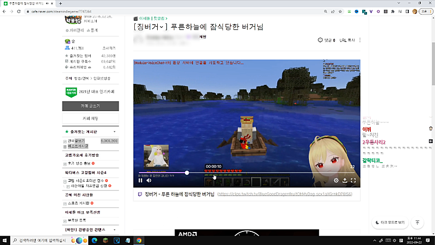Click the scroll-to-top arrow button
This screenshot has height=245, width=435.
(418, 223)
